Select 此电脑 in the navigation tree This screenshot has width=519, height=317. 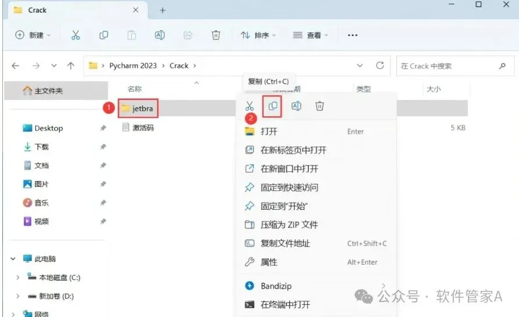(x=40, y=258)
